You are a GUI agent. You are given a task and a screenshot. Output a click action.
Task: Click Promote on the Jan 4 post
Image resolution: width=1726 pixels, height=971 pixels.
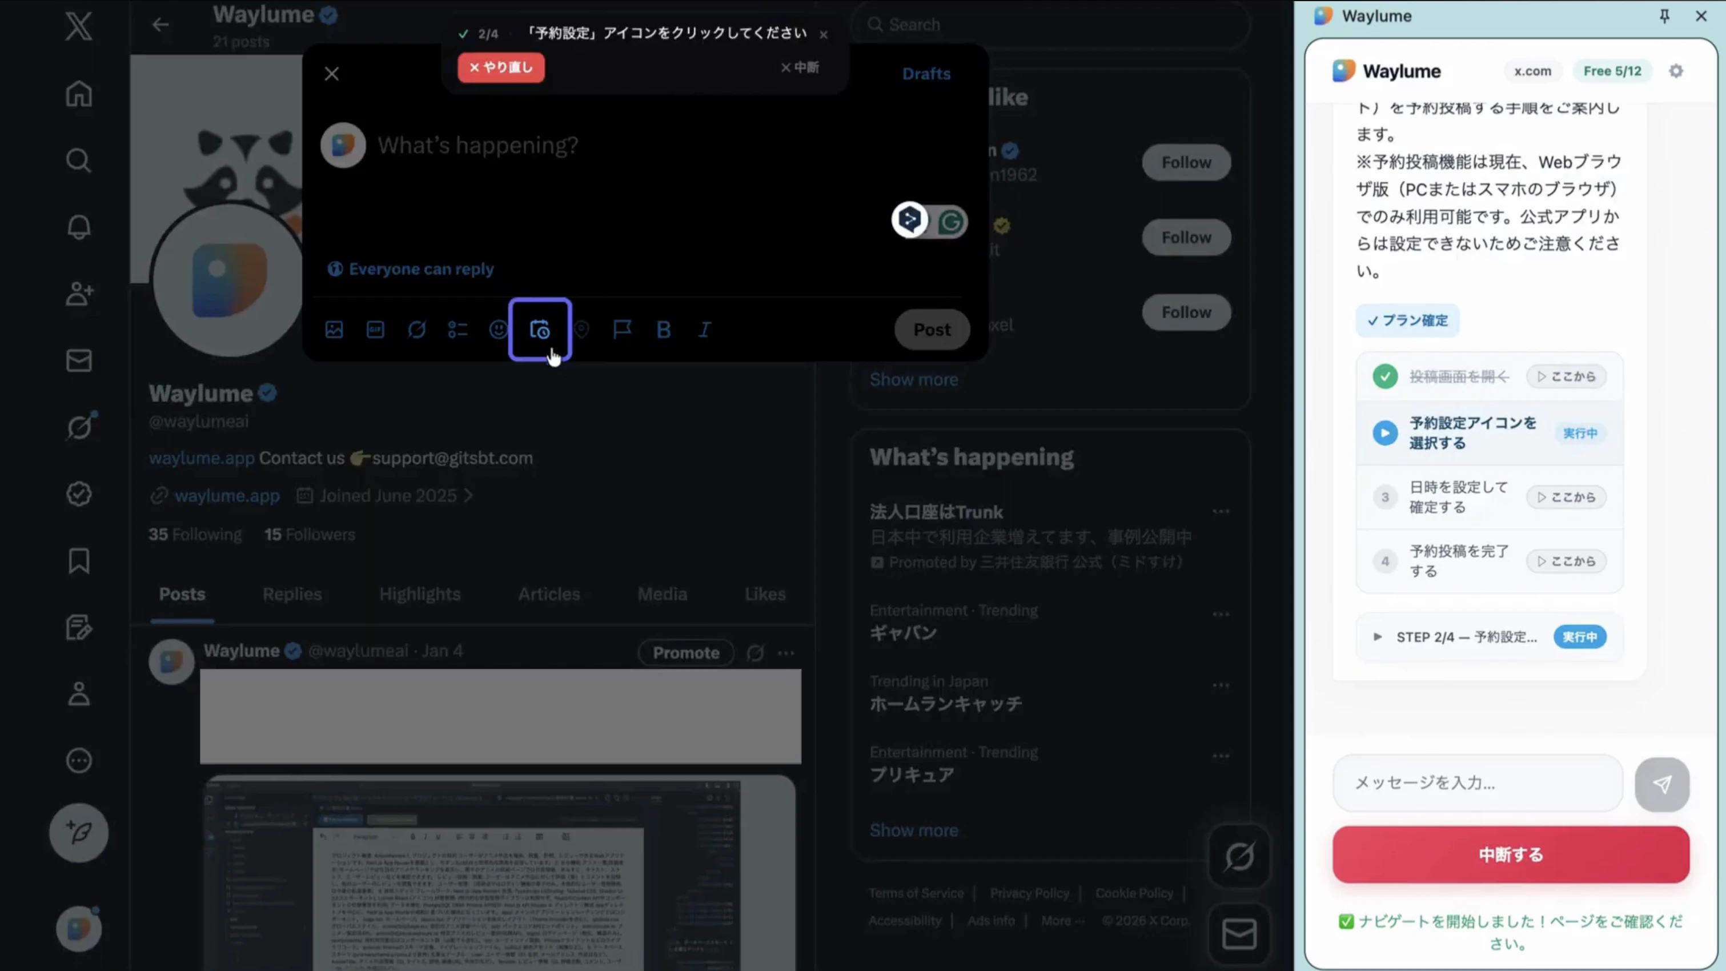686,653
